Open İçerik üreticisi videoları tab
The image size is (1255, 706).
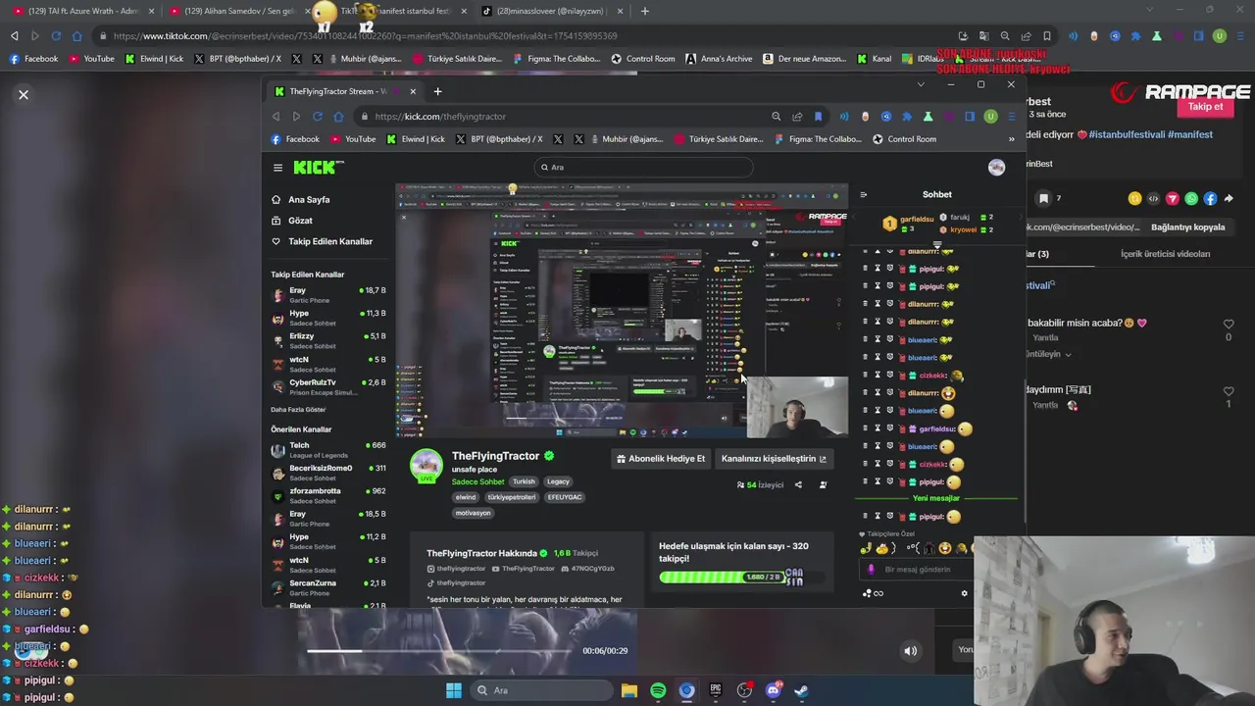1165,254
